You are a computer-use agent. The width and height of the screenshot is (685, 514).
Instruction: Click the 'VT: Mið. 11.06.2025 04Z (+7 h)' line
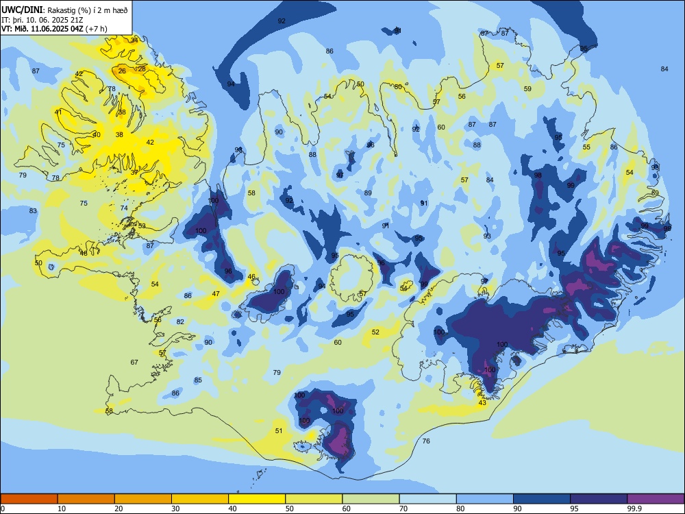pos(54,29)
